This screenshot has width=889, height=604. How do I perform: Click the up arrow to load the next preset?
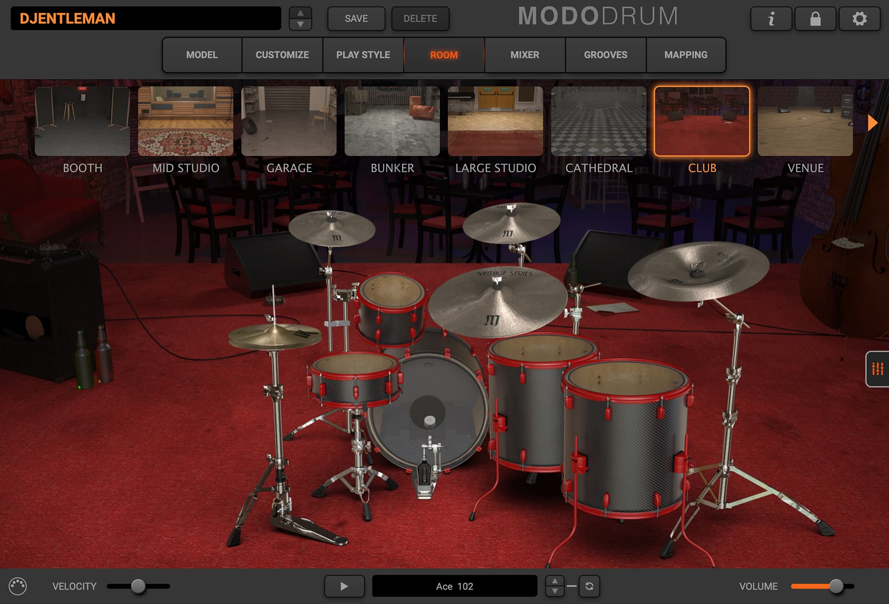[301, 13]
